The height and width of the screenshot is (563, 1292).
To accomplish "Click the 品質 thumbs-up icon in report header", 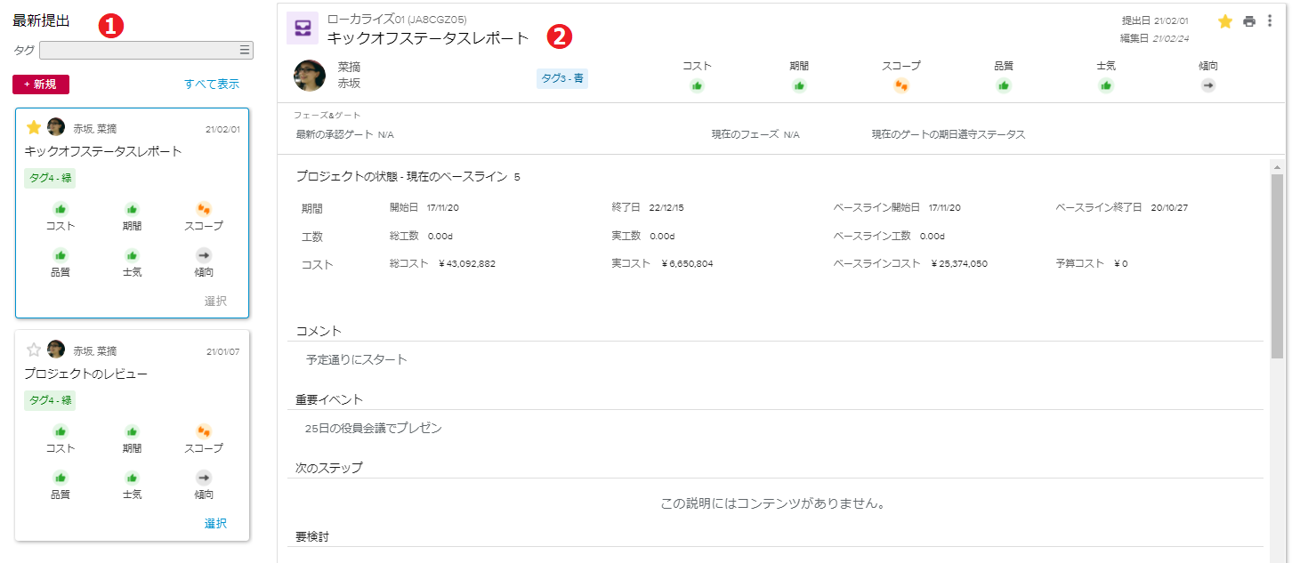I will [x=1004, y=85].
